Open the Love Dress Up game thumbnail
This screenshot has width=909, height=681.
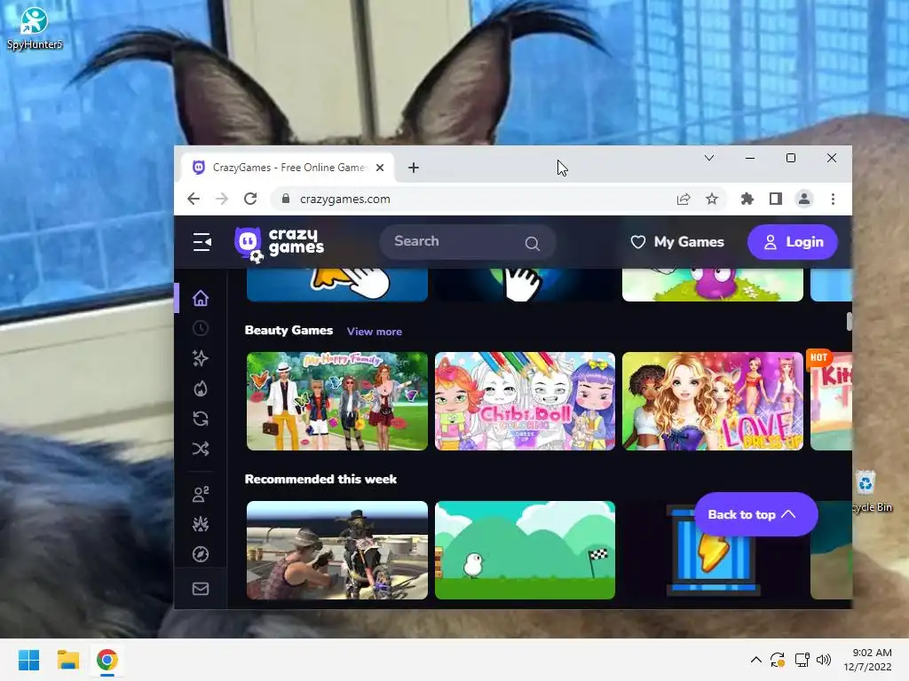click(713, 402)
